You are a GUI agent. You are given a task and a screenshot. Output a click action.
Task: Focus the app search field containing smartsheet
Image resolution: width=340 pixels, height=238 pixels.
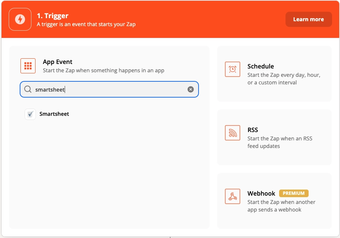(x=109, y=89)
